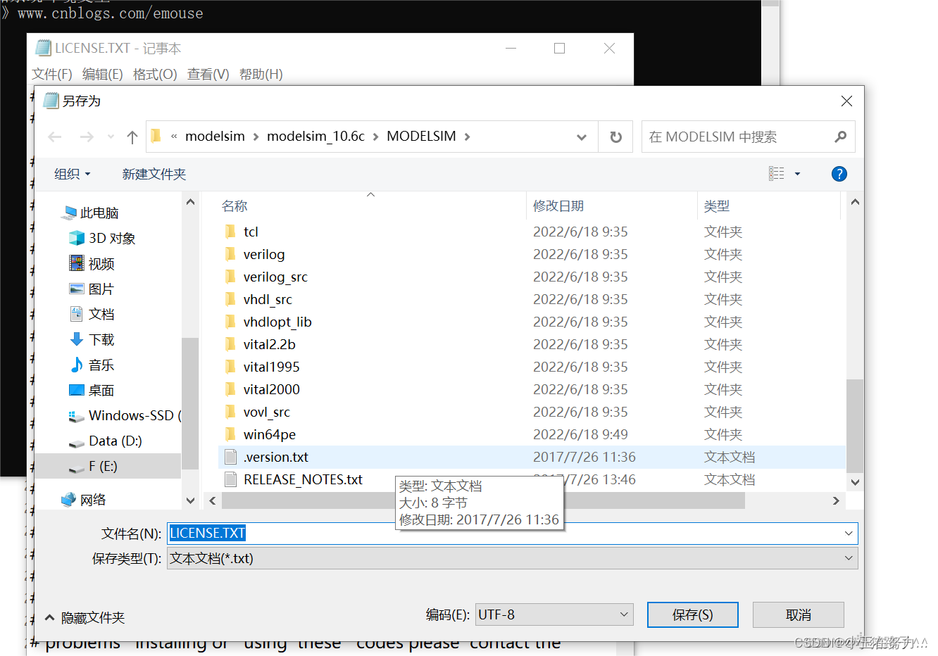The image size is (938, 656).
Task: Select the .version.txt file icon
Action: [230, 457]
